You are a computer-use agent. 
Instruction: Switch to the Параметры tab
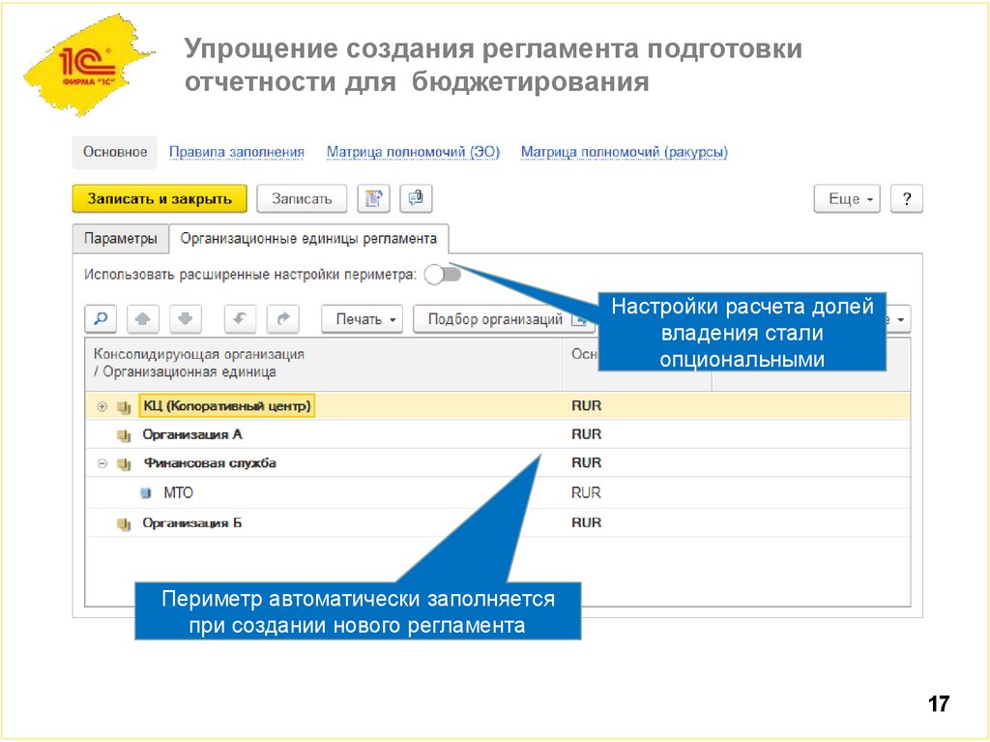click(x=122, y=236)
